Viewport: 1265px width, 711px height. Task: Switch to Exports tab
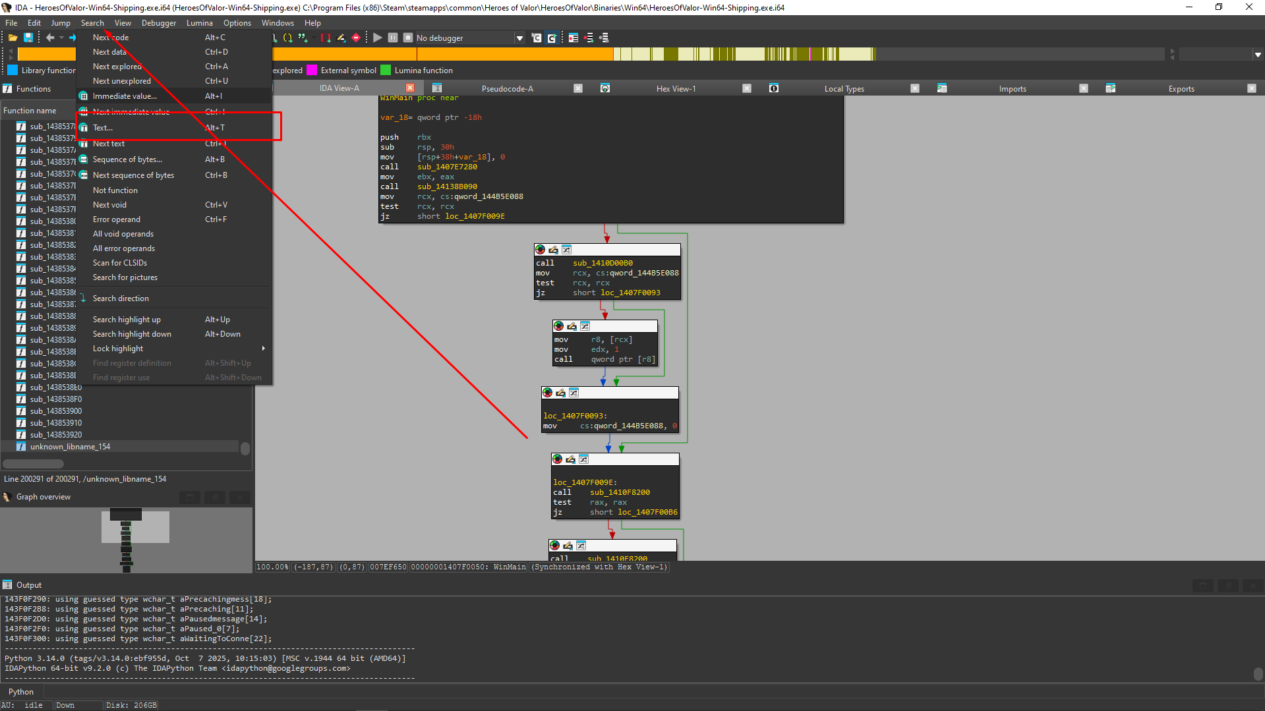click(1181, 89)
